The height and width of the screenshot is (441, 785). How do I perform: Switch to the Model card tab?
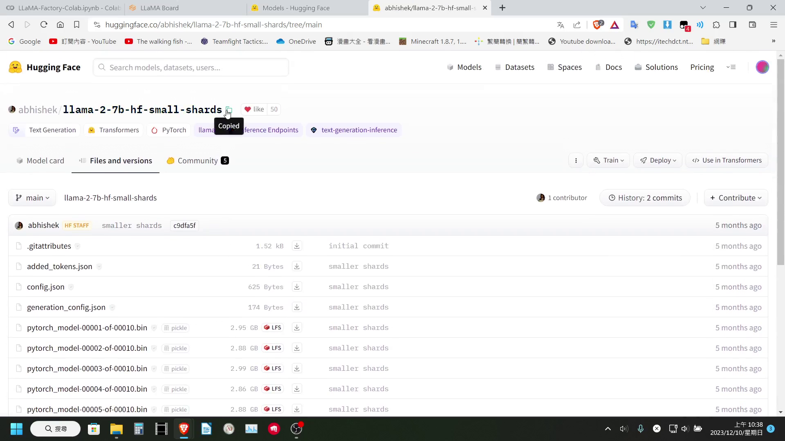[x=45, y=160]
